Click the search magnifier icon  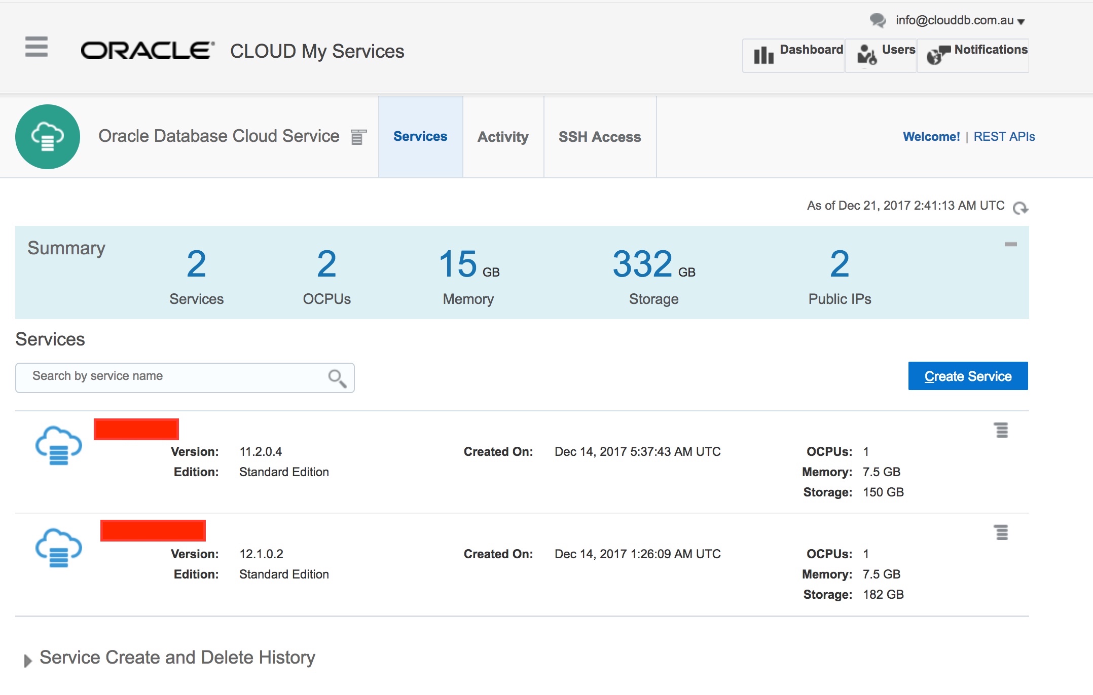337,378
